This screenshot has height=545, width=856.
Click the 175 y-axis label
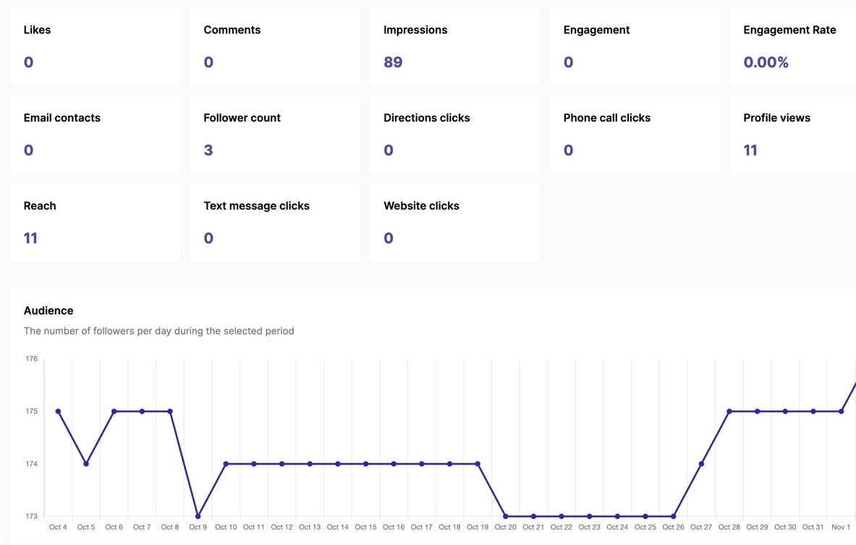click(31, 411)
